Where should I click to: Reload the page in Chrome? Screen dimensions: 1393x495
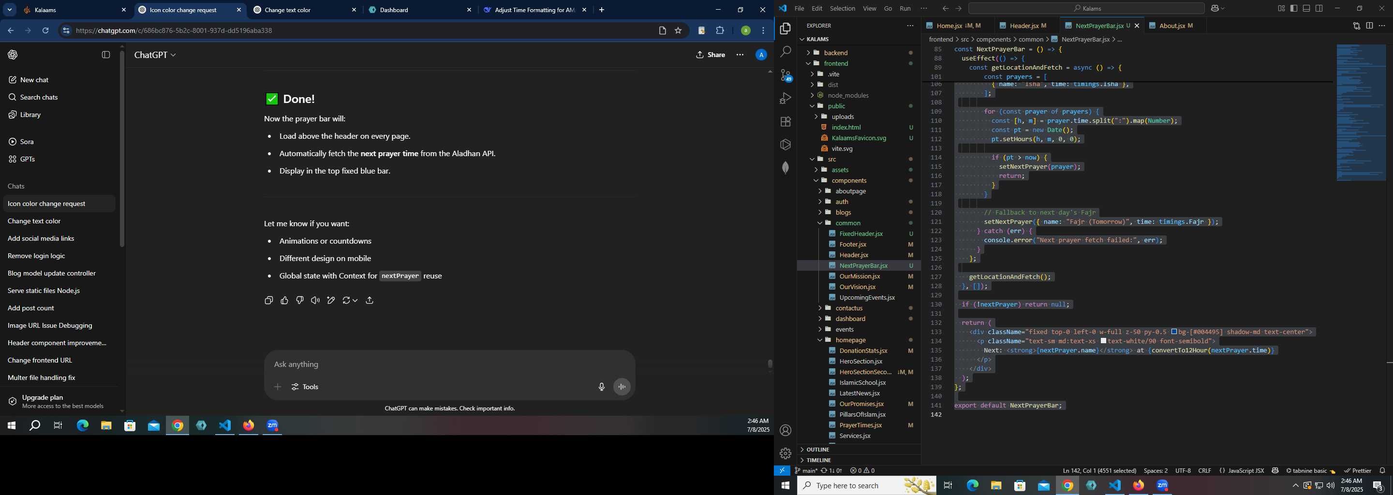point(46,31)
